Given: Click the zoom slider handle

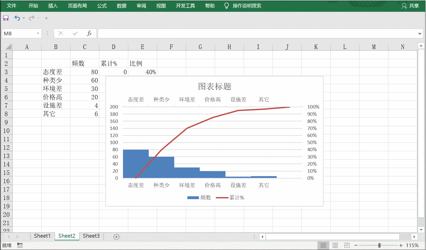Looking at the screenshot, I should click(379, 245).
